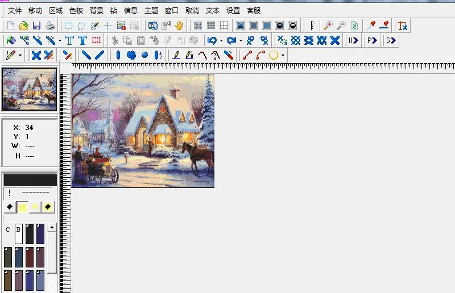Expand the undo history dropdown arrow
This screenshot has width=455, height=293.
(221, 40)
